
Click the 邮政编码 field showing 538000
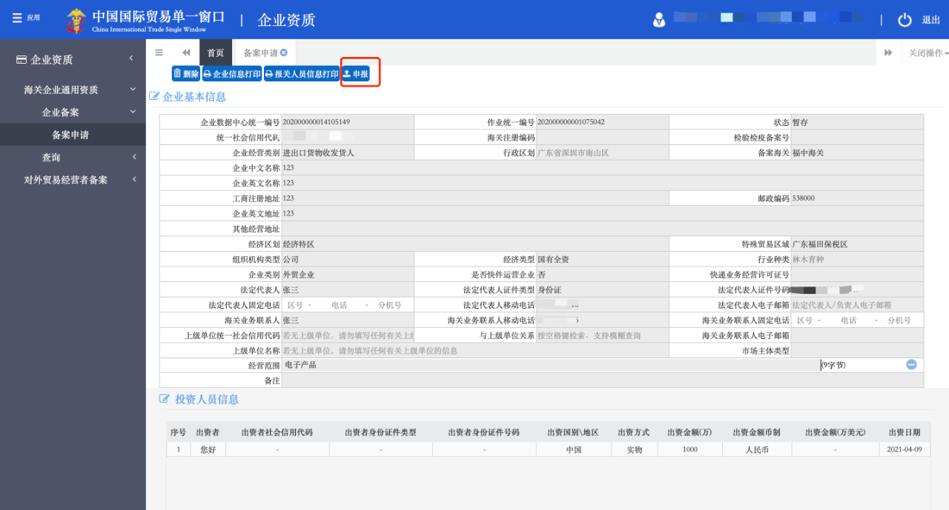(x=857, y=198)
